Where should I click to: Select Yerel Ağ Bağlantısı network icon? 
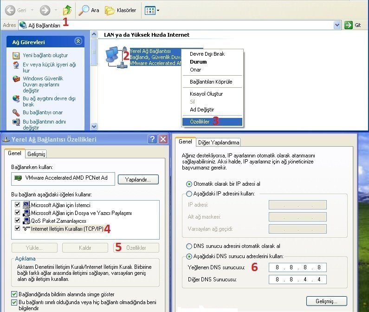[116, 57]
